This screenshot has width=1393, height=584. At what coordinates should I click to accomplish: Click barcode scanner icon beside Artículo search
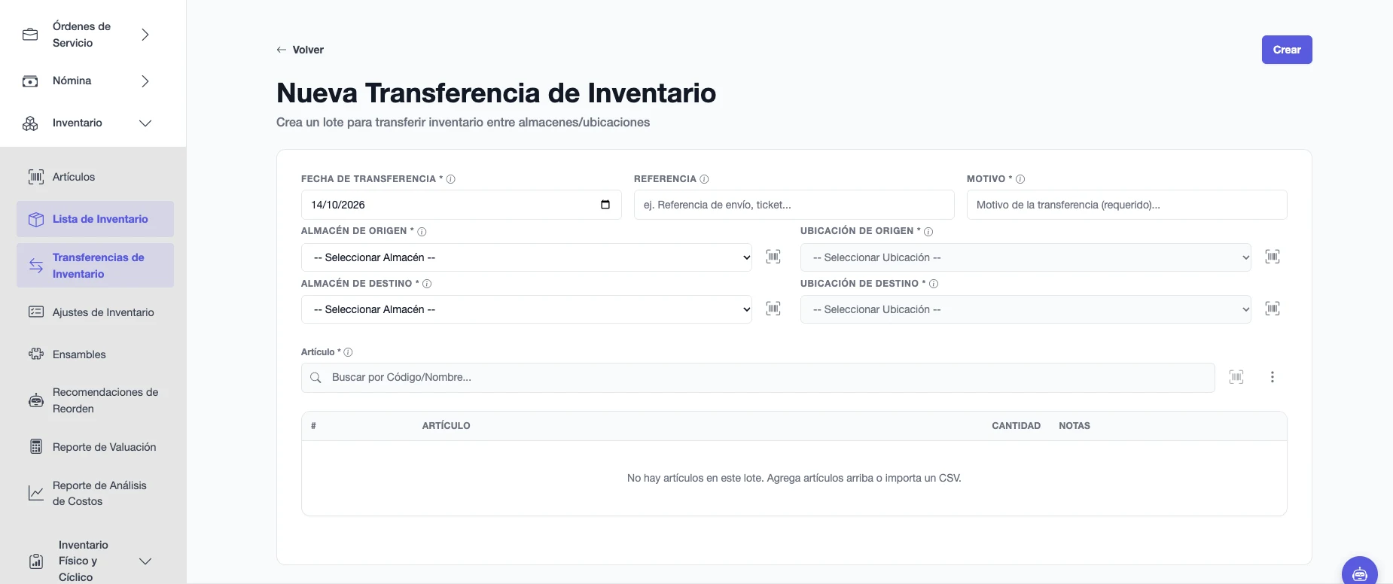pyautogui.click(x=1236, y=377)
